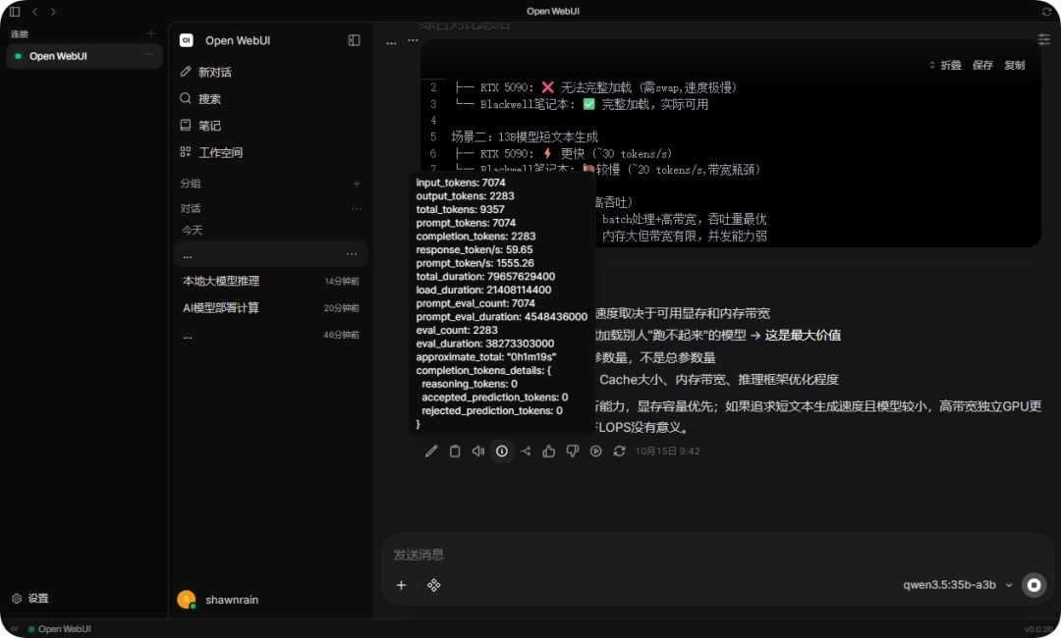Image resolution: width=1061 pixels, height=638 pixels.
Task: Focus the 发送消息 message input
Action: [x=717, y=555]
